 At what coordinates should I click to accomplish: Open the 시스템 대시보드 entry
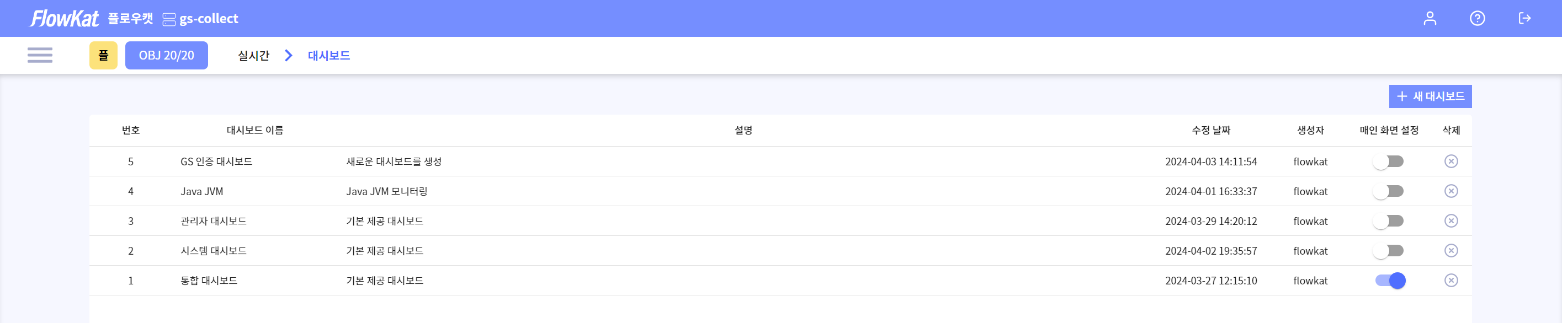[x=214, y=251]
